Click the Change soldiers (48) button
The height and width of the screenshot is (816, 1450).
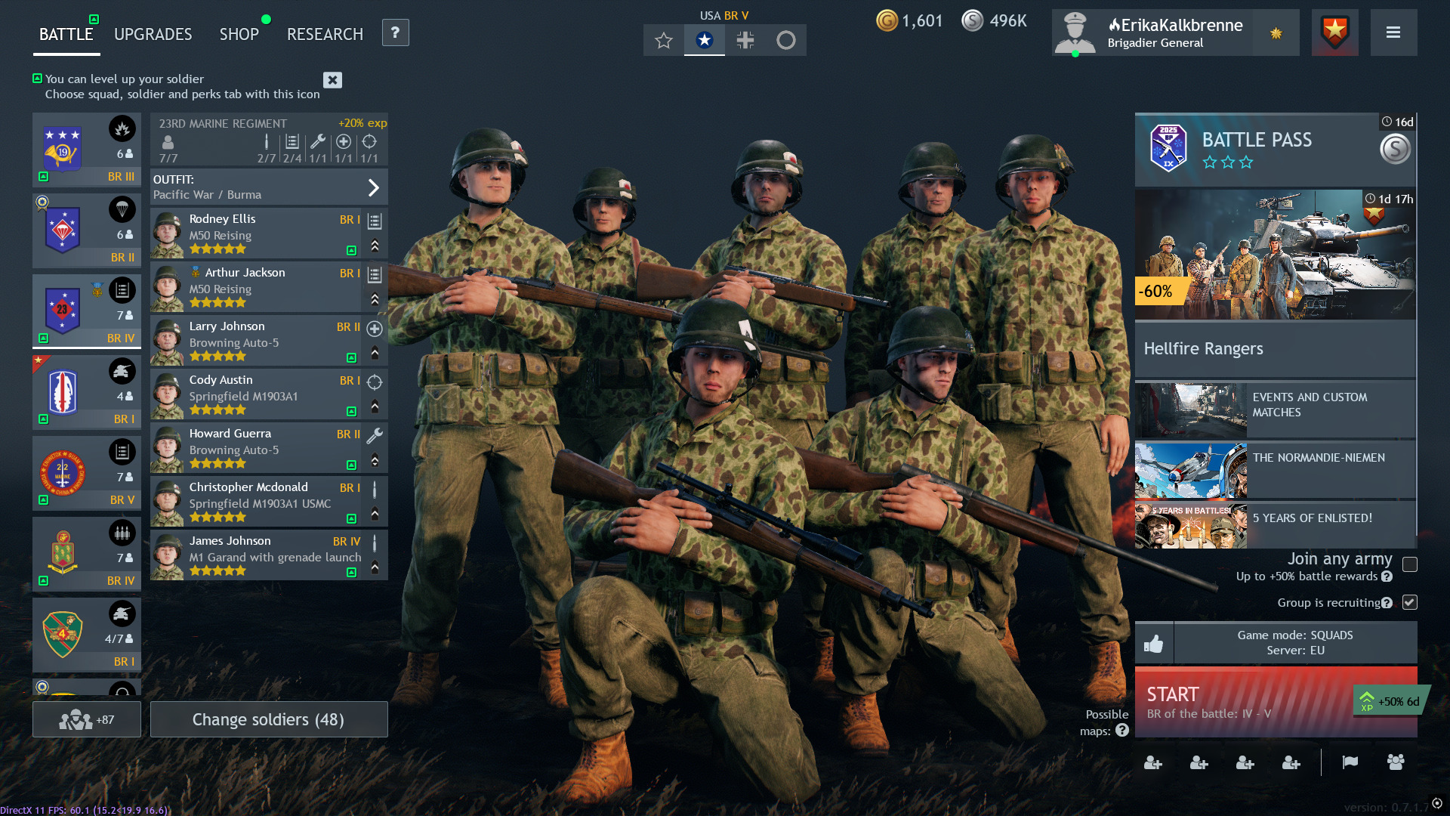(x=268, y=719)
